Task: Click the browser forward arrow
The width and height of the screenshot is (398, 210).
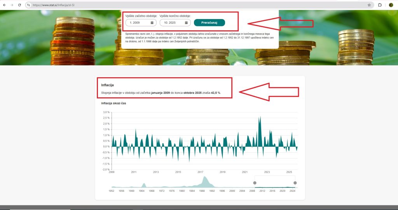Action: click(x=12, y=5)
